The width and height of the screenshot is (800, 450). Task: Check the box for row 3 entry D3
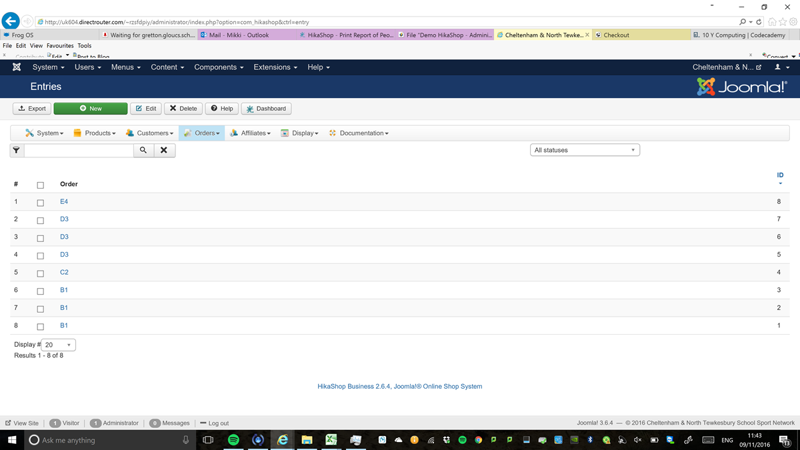pyautogui.click(x=40, y=238)
